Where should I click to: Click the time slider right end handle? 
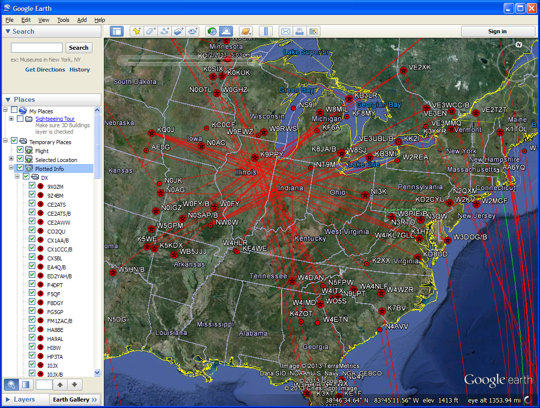(x=251, y=61)
